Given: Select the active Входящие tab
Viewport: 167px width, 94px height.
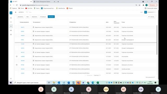Looking at the screenshot, I should 51,17.
